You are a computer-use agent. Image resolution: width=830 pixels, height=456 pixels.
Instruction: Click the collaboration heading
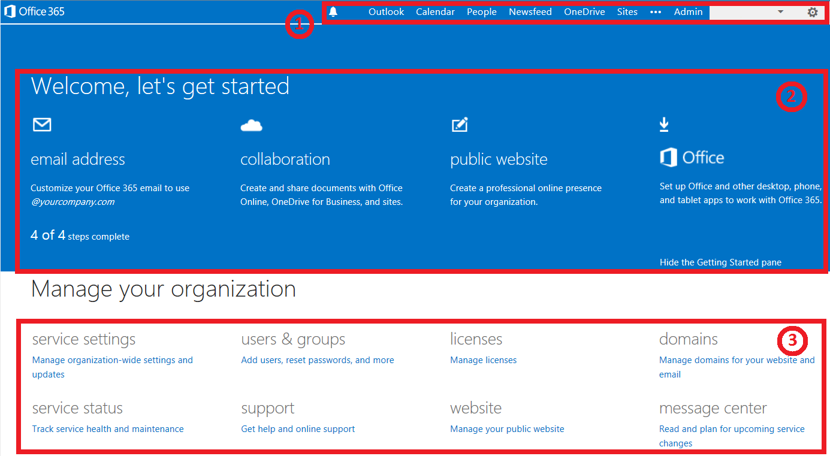(x=285, y=159)
